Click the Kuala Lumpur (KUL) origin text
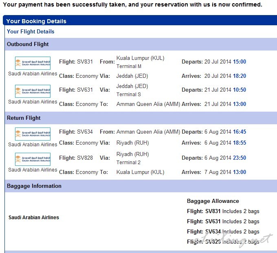Screen dimensions: 277x253 tap(140, 58)
